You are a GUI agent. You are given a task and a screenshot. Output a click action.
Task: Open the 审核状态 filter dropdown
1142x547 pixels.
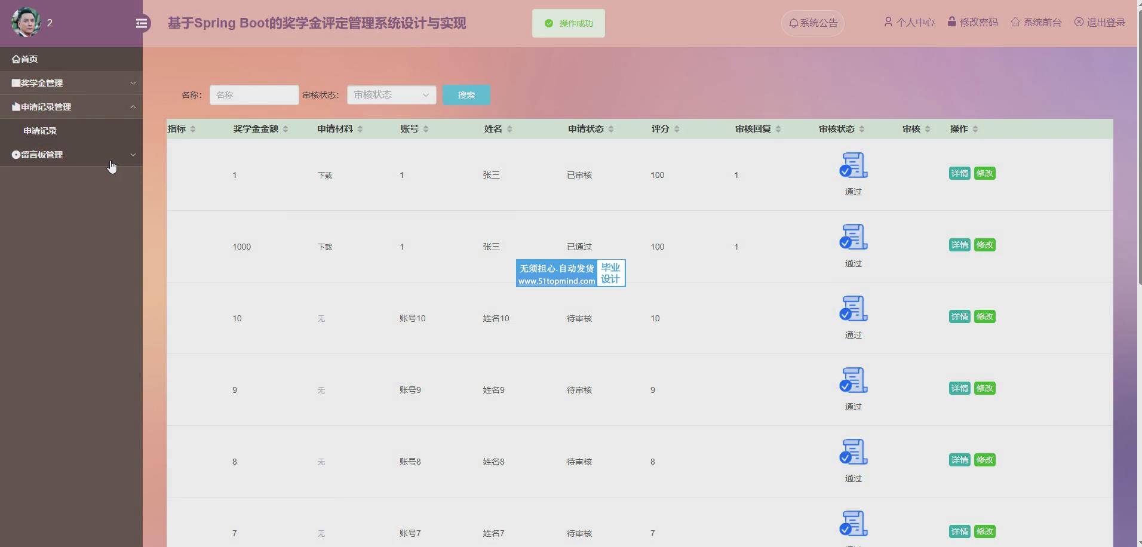pyautogui.click(x=391, y=95)
